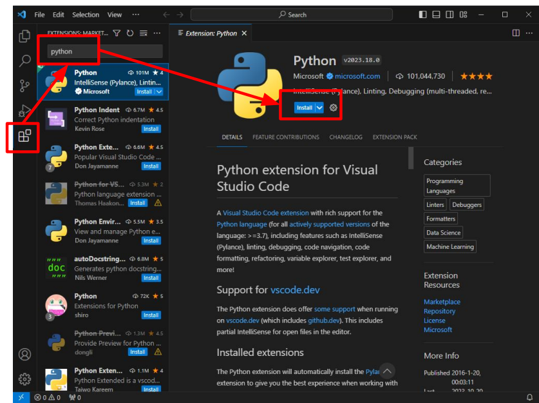Close the Extension: Python tab

point(244,34)
